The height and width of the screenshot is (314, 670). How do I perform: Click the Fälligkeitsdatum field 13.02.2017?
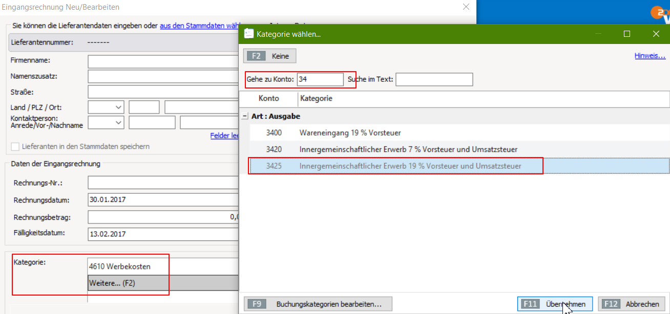tap(163, 234)
